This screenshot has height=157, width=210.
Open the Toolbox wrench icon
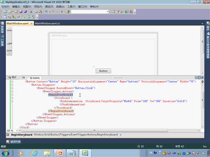click(122, 11)
